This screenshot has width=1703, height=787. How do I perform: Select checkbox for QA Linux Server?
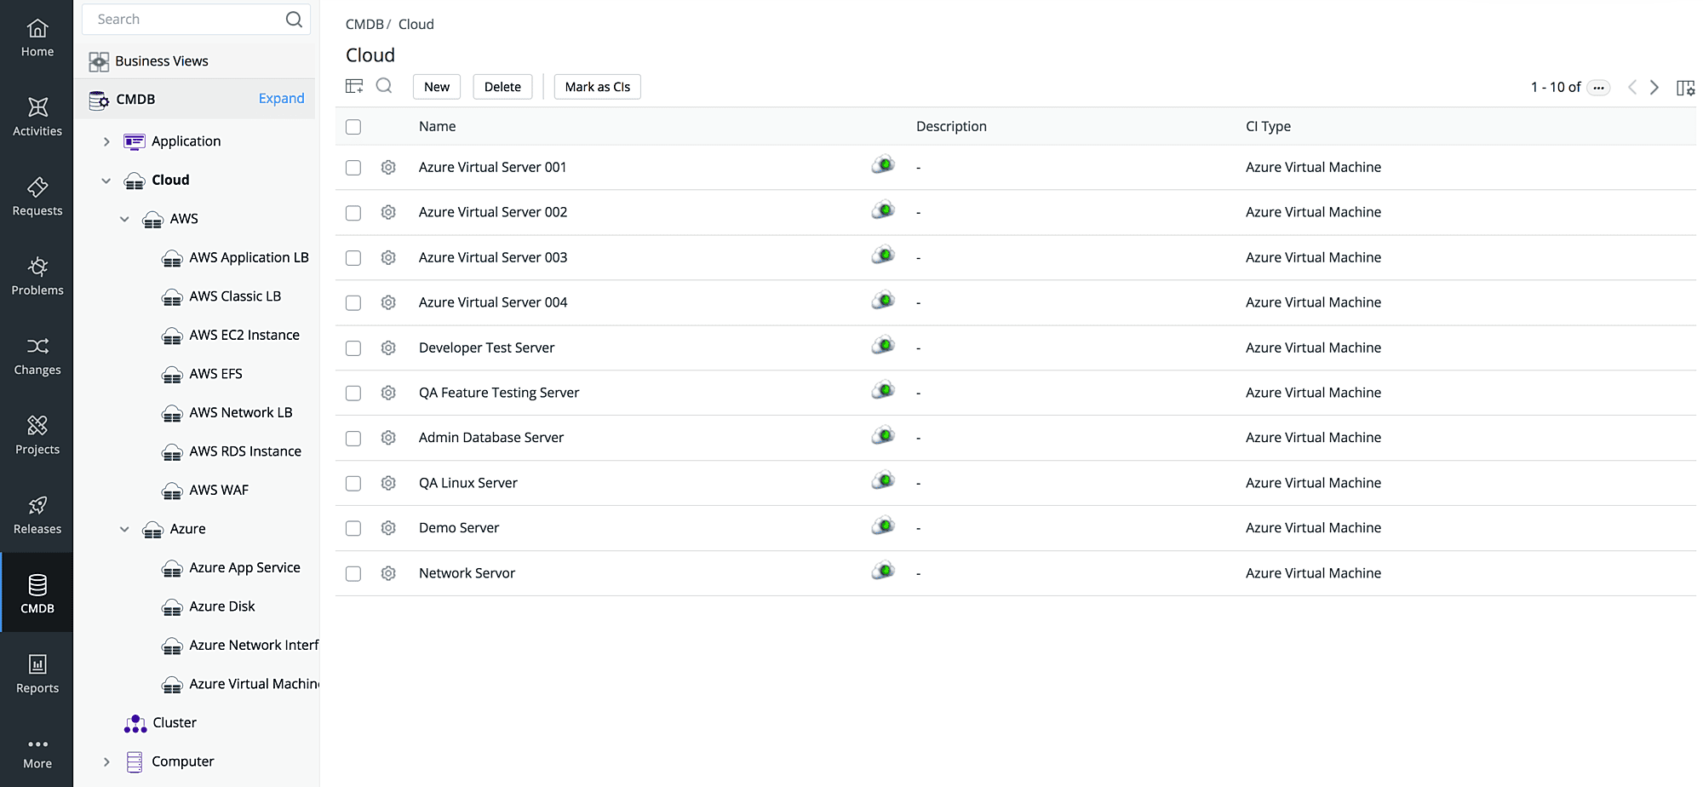click(x=353, y=484)
